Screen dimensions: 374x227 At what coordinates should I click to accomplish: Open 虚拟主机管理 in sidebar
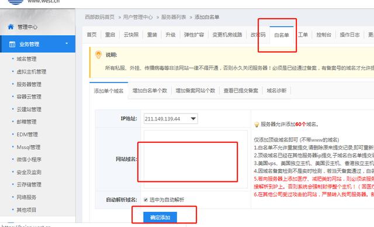point(31,71)
